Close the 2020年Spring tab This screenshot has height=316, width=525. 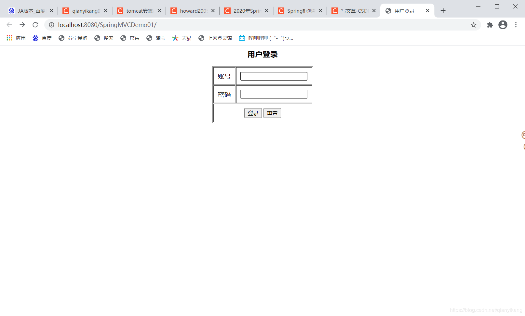pyautogui.click(x=266, y=11)
